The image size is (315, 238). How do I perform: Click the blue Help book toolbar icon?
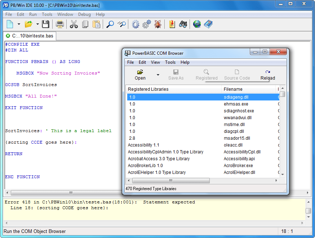(x=208, y=24)
